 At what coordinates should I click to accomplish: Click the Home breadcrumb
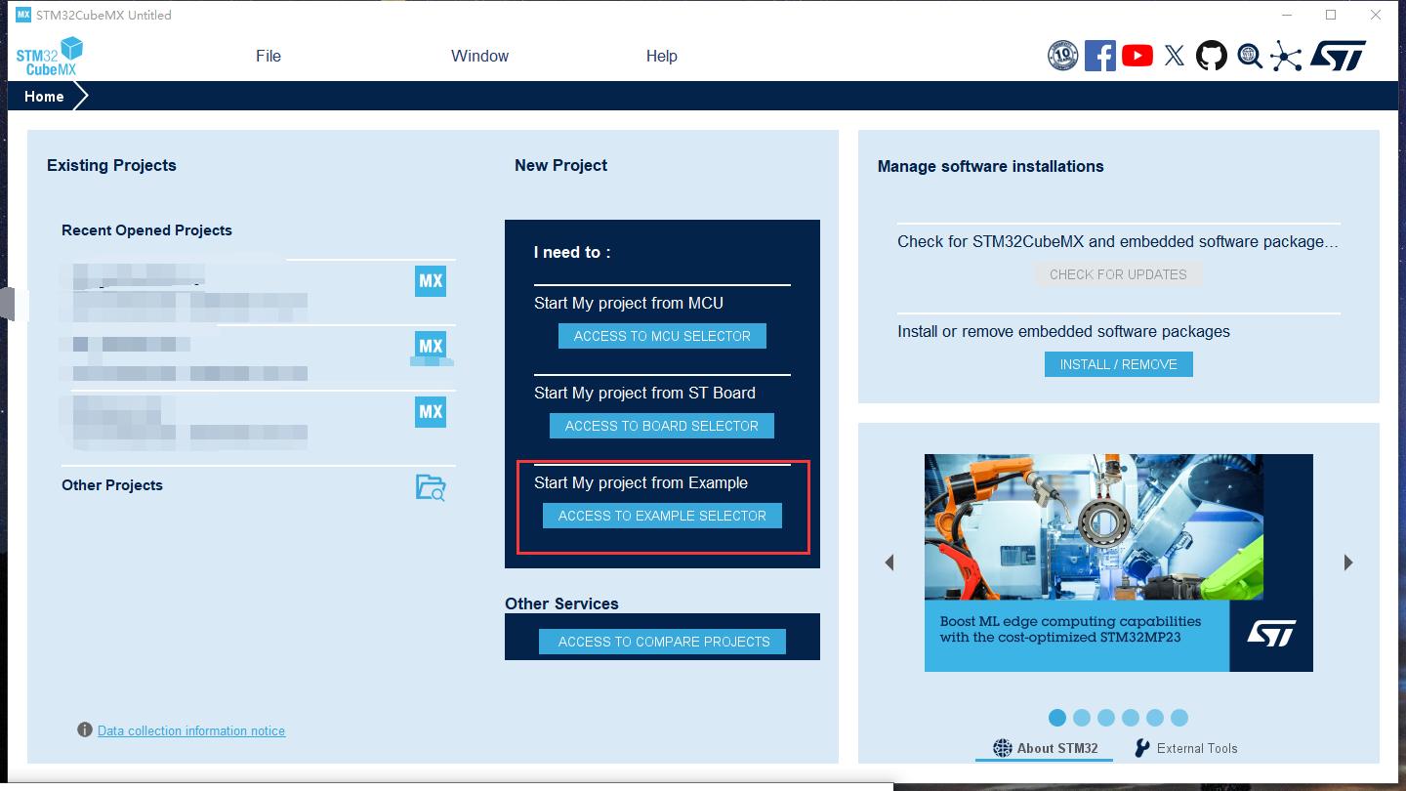tap(45, 97)
